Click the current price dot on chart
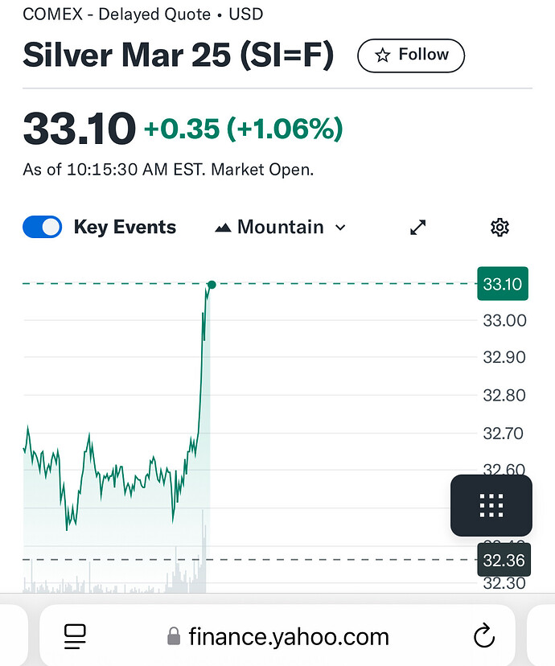 (x=212, y=285)
